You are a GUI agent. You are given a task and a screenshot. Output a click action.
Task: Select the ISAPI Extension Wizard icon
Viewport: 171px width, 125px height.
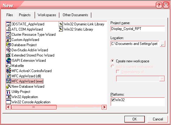(9, 61)
